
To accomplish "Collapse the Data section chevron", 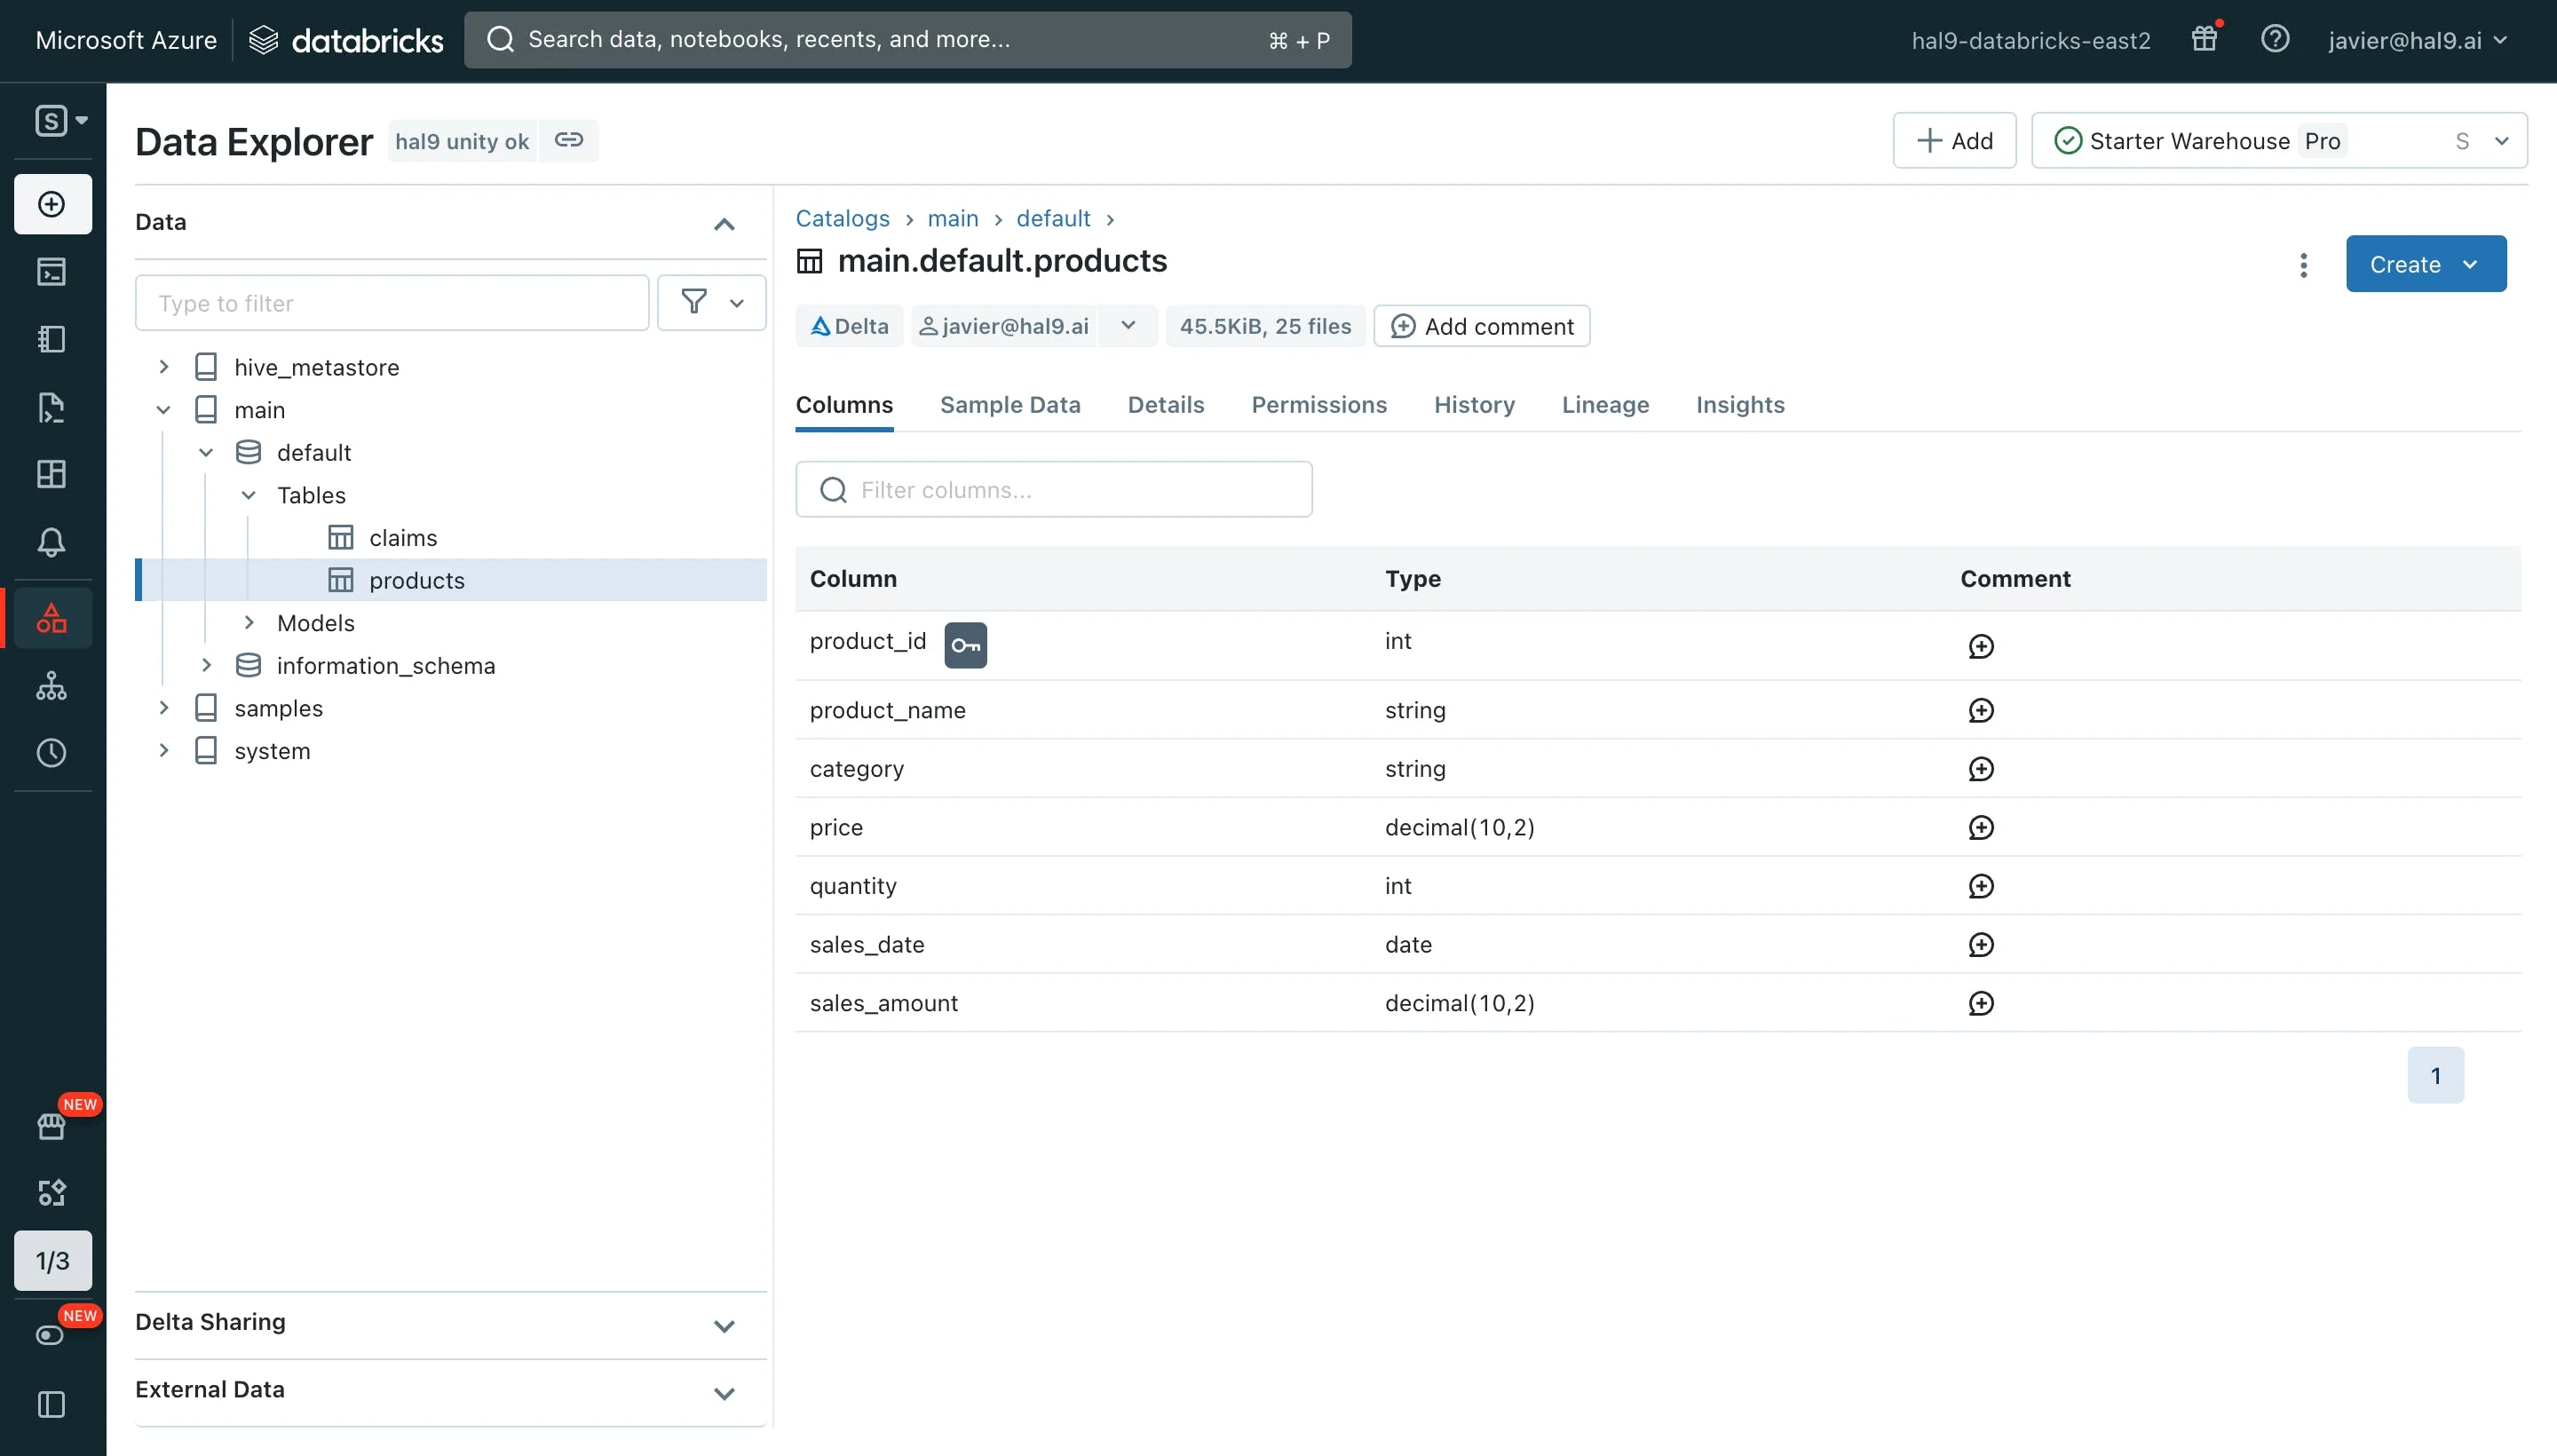I will pos(724,224).
